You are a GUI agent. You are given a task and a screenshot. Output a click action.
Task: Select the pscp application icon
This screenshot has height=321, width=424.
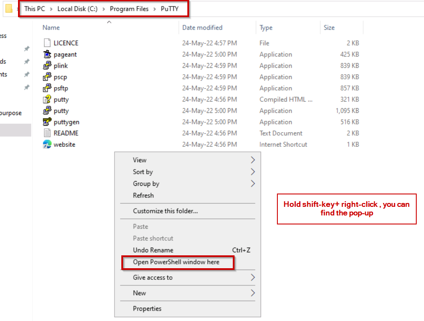click(47, 77)
